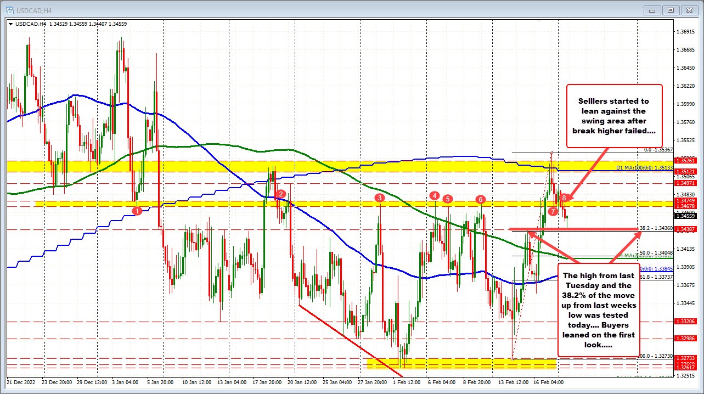Click the 'high from last Tuesday' note box

(x=598, y=310)
